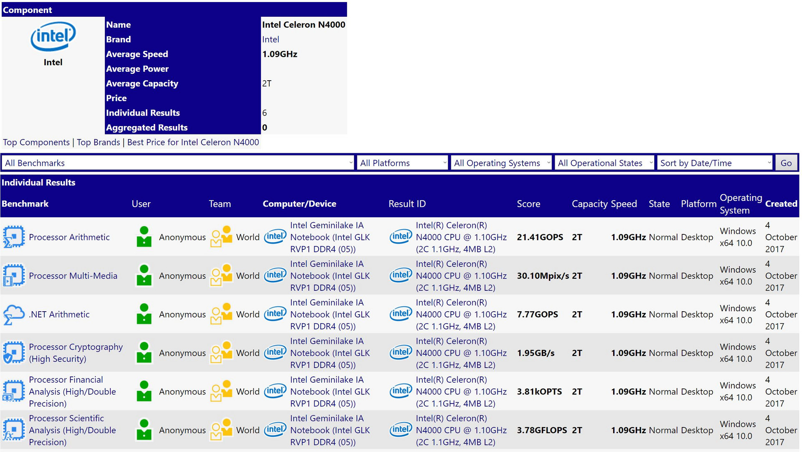Click the Go button
The width and height of the screenshot is (802, 452).
(786, 163)
